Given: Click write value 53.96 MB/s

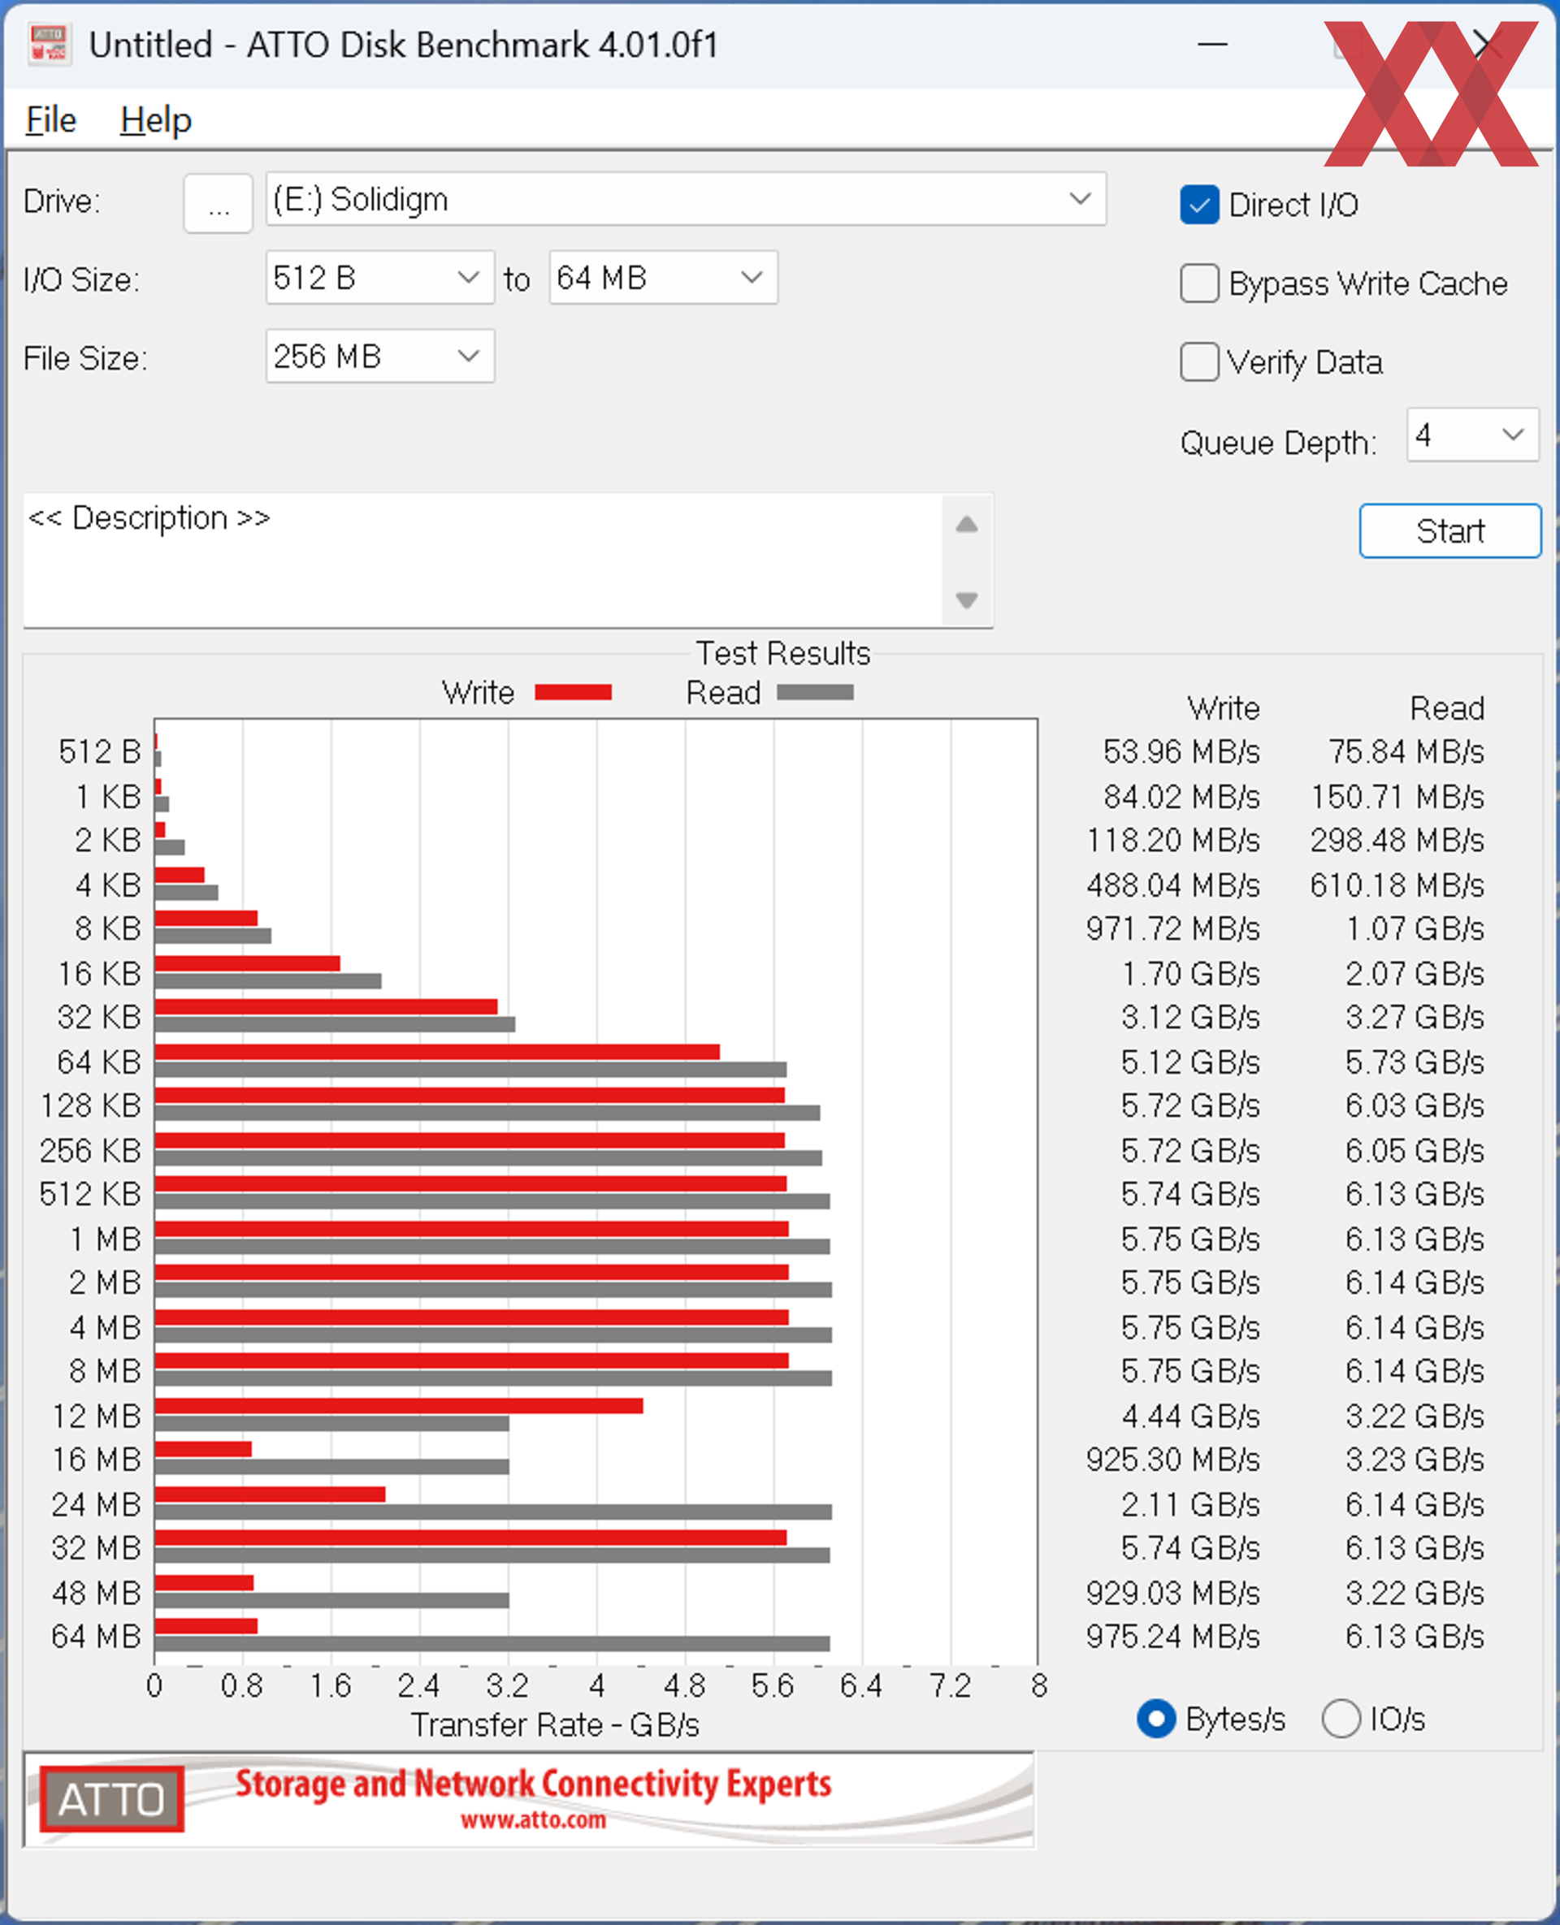Looking at the screenshot, I should 1181,751.
